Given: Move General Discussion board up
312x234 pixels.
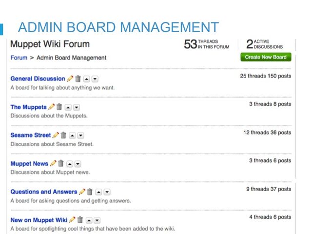Looking at the screenshot, I should [86, 79].
